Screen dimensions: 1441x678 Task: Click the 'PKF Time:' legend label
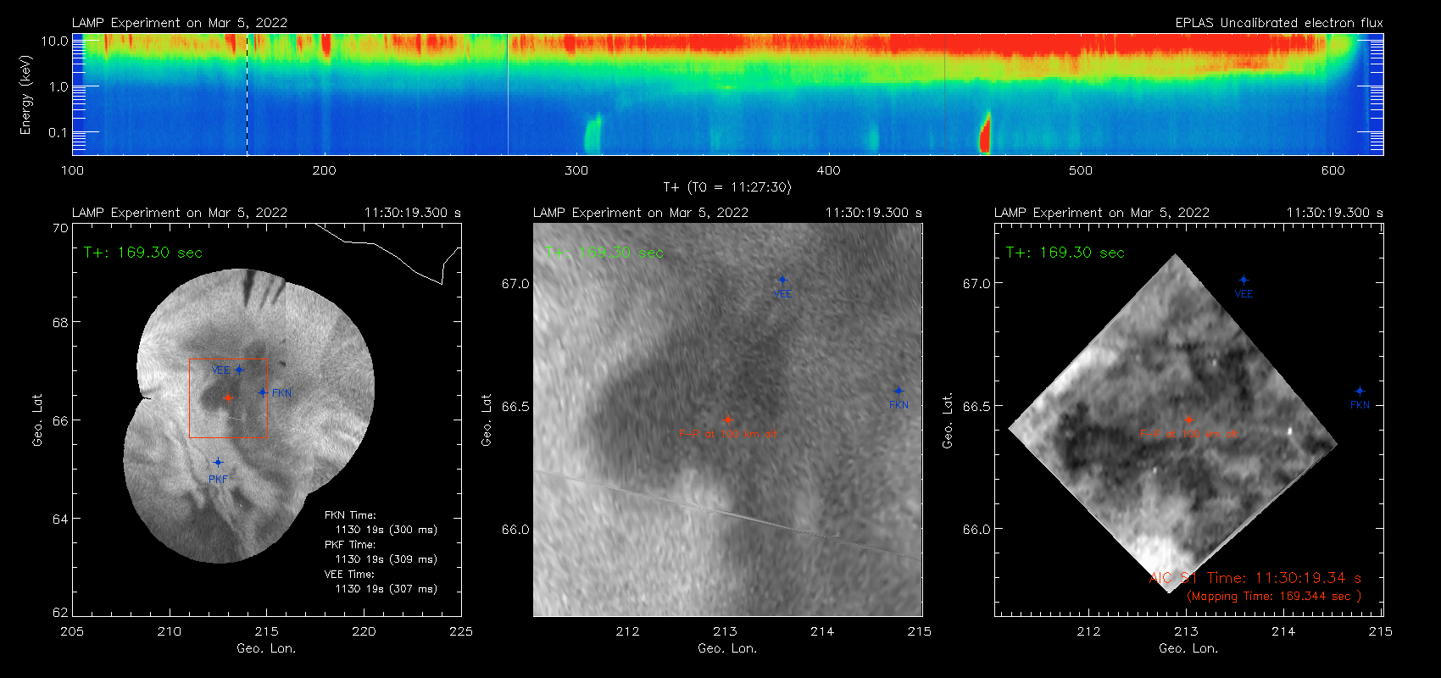[x=350, y=545]
